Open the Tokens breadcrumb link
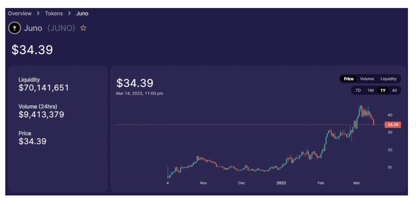 point(54,13)
